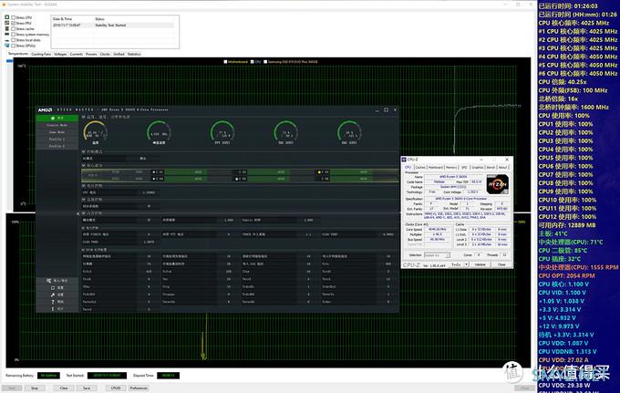The image size is (620, 393).
Task: Collapse the DRAM timing section in Ryzen Master
Action: 84,250
